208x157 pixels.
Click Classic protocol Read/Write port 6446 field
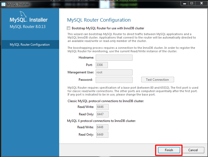(x=102, y=107)
